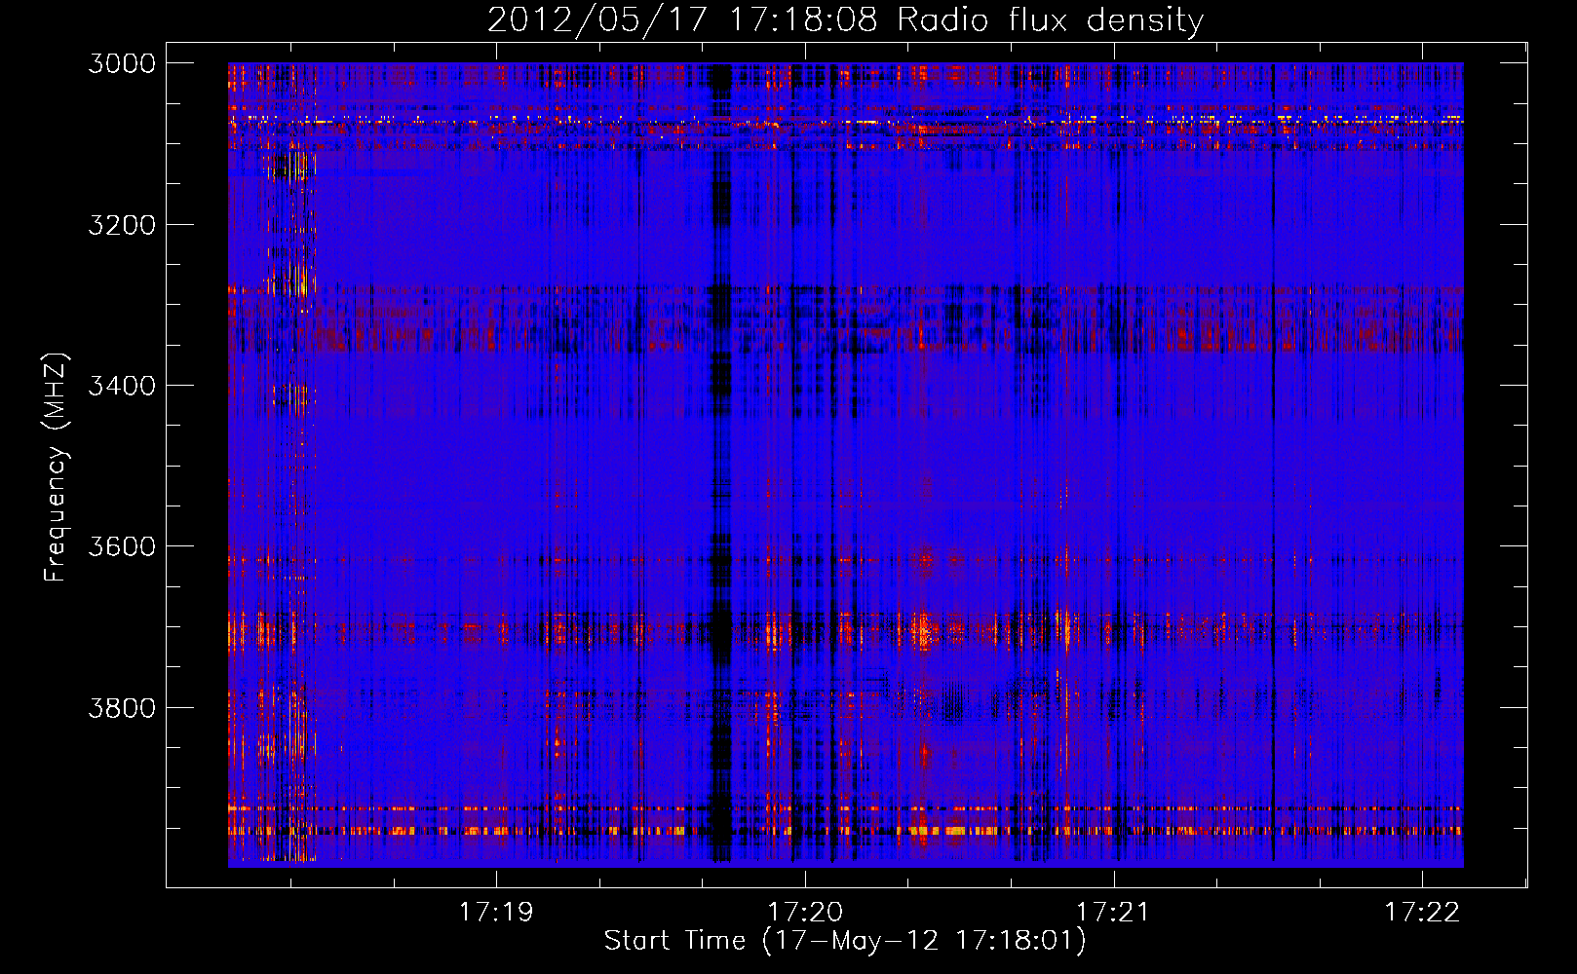Select the 3600 frequency axis label

coord(122,546)
